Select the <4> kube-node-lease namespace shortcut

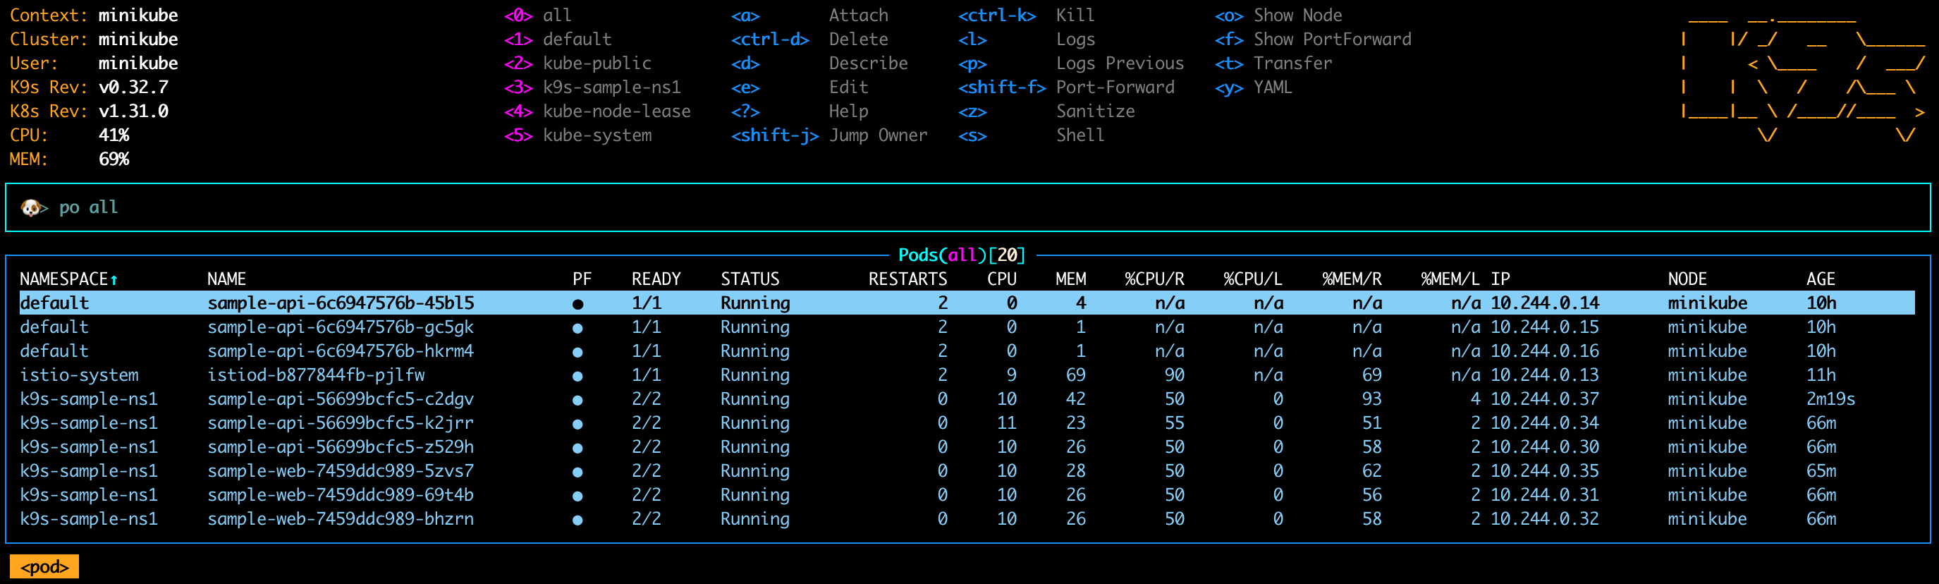[x=597, y=111]
